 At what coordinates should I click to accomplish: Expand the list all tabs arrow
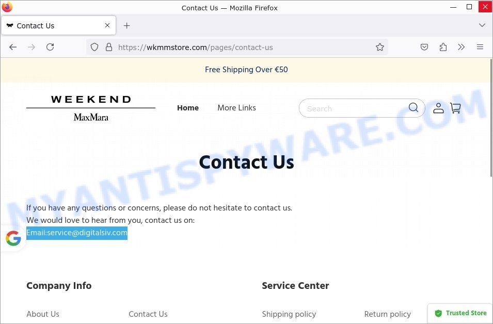(x=482, y=25)
